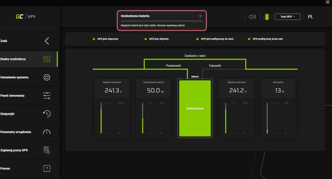Click the Częstotliwość wejścia level bar

click(x=143, y=118)
